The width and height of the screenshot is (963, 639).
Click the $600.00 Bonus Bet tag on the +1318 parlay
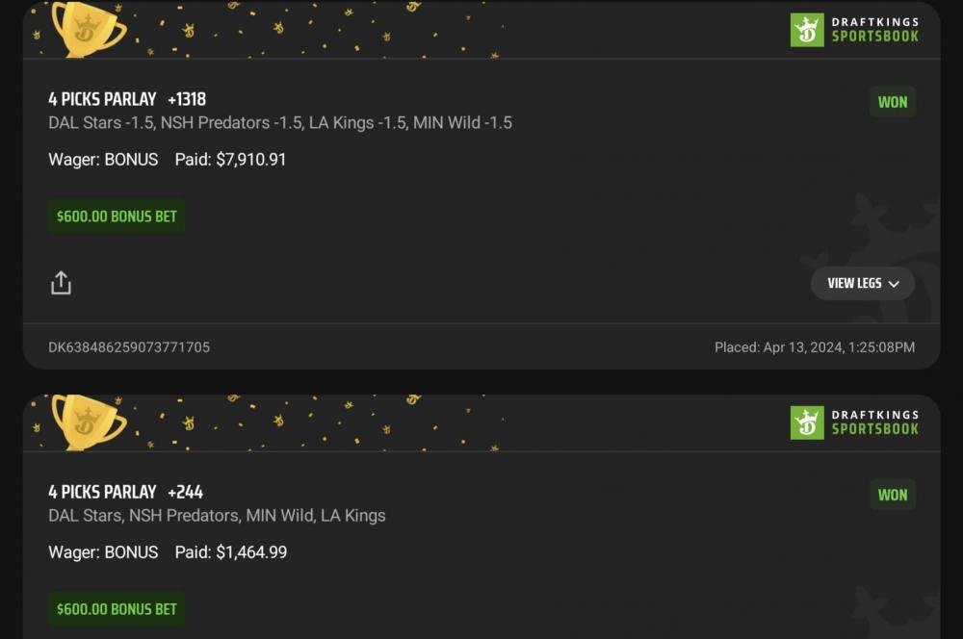pos(117,217)
